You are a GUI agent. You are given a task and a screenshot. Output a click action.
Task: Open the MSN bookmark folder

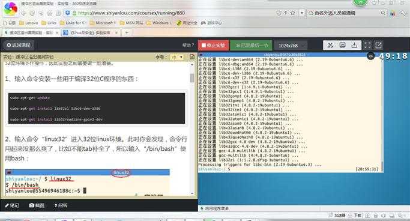[131, 23]
